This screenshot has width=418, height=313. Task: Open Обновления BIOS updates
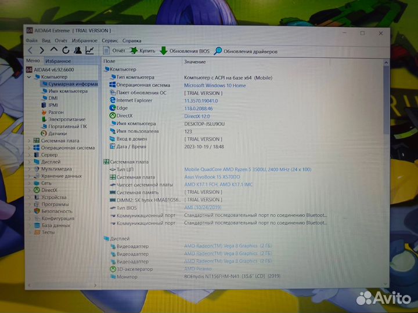pyautogui.click(x=185, y=51)
